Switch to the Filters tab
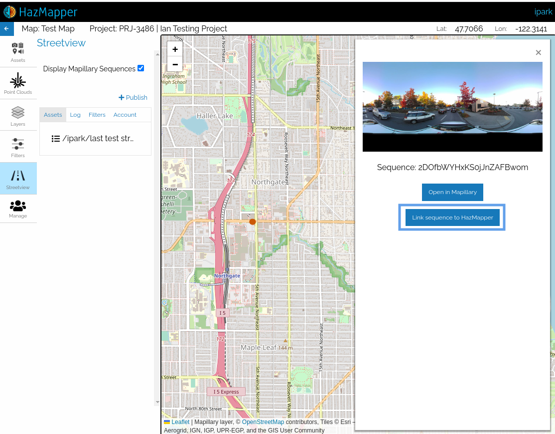 click(x=97, y=115)
